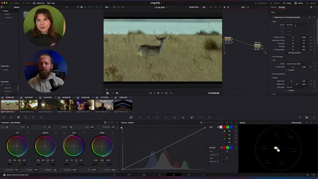318x179 pixels.
Task: Toggle Expand section Enabled checkbox
Action: (x=287, y=90)
